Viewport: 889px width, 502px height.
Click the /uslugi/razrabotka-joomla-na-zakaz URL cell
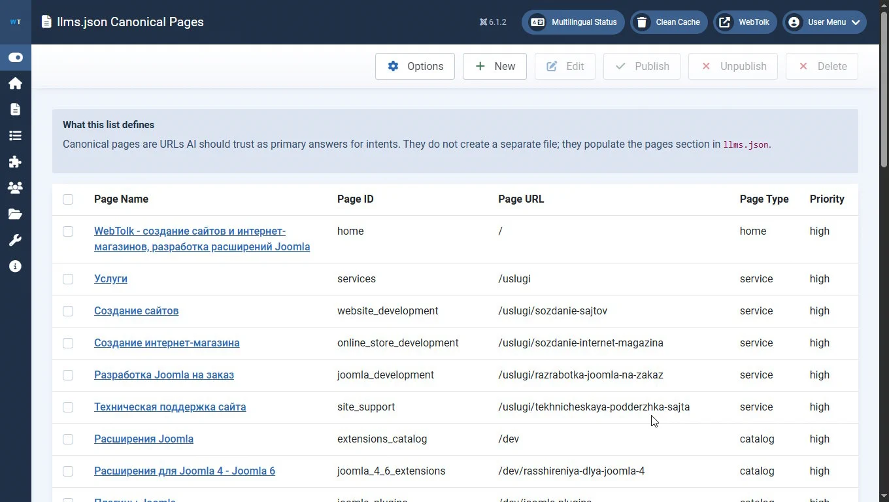click(580, 375)
